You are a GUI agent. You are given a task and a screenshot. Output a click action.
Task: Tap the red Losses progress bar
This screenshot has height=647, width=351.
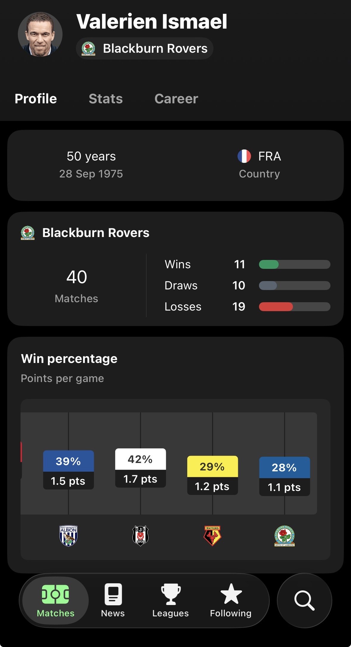coord(276,307)
